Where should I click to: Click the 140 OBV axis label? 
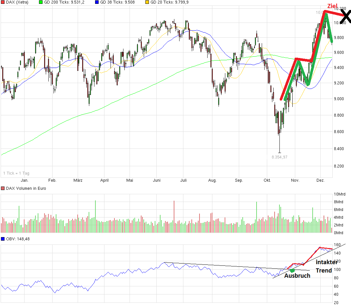[x=337, y=253]
